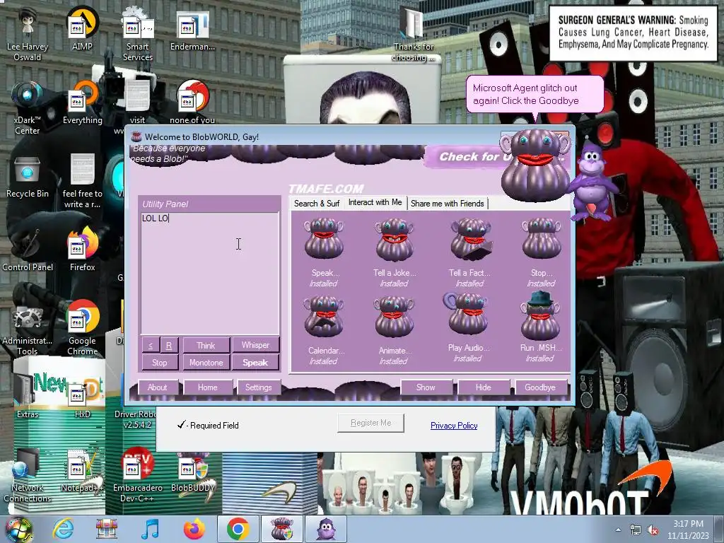Viewport: 724px width, 543px height.
Task: Select the HxD desktop icon
Action: click(x=83, y=399)
